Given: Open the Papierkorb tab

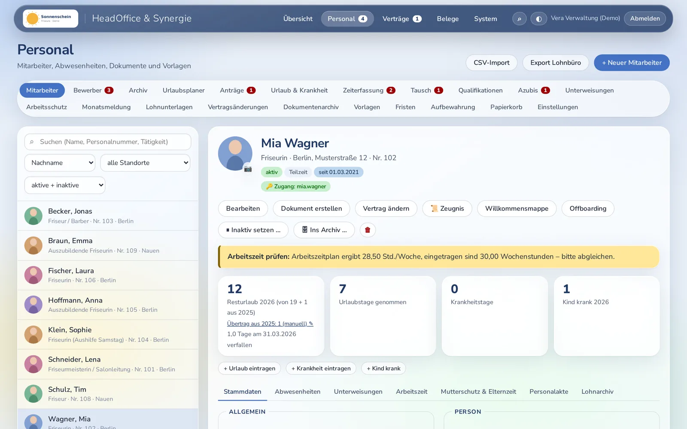Looking at the screenshot, I should [x=506, y=107].
